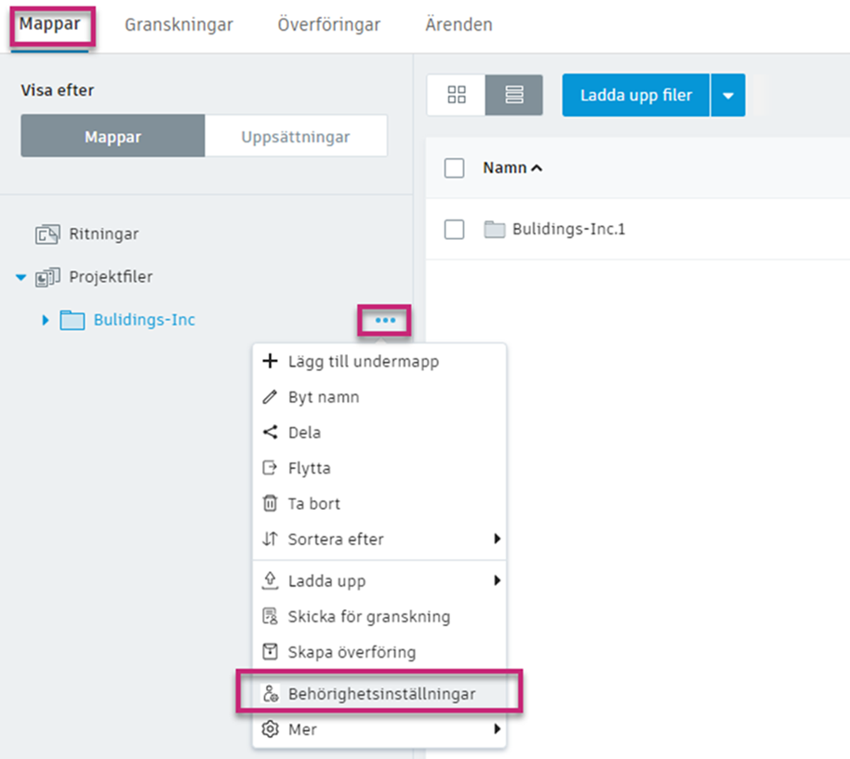Click the Ta bort trash icon
Screen dimensions: 850x759
pos(271,504)
